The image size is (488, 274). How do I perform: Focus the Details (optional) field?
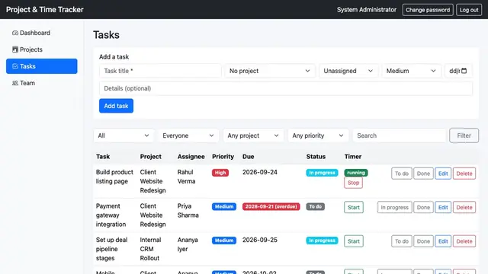[286, 88]
